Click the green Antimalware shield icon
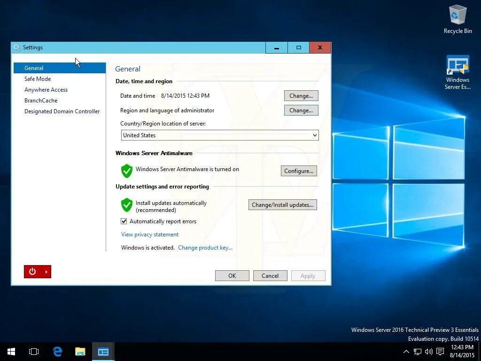Image resolution: width=481 pixels, height=361 pixels. [127, 171]
